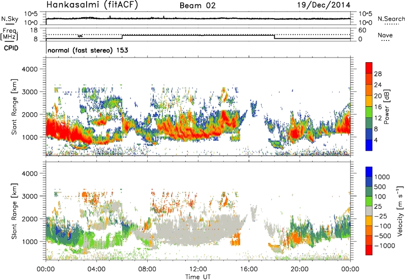The width and height of the screenshot is (405, 280).
Task: Click the green 12 dB color bar segment
Action: (369, 112)
